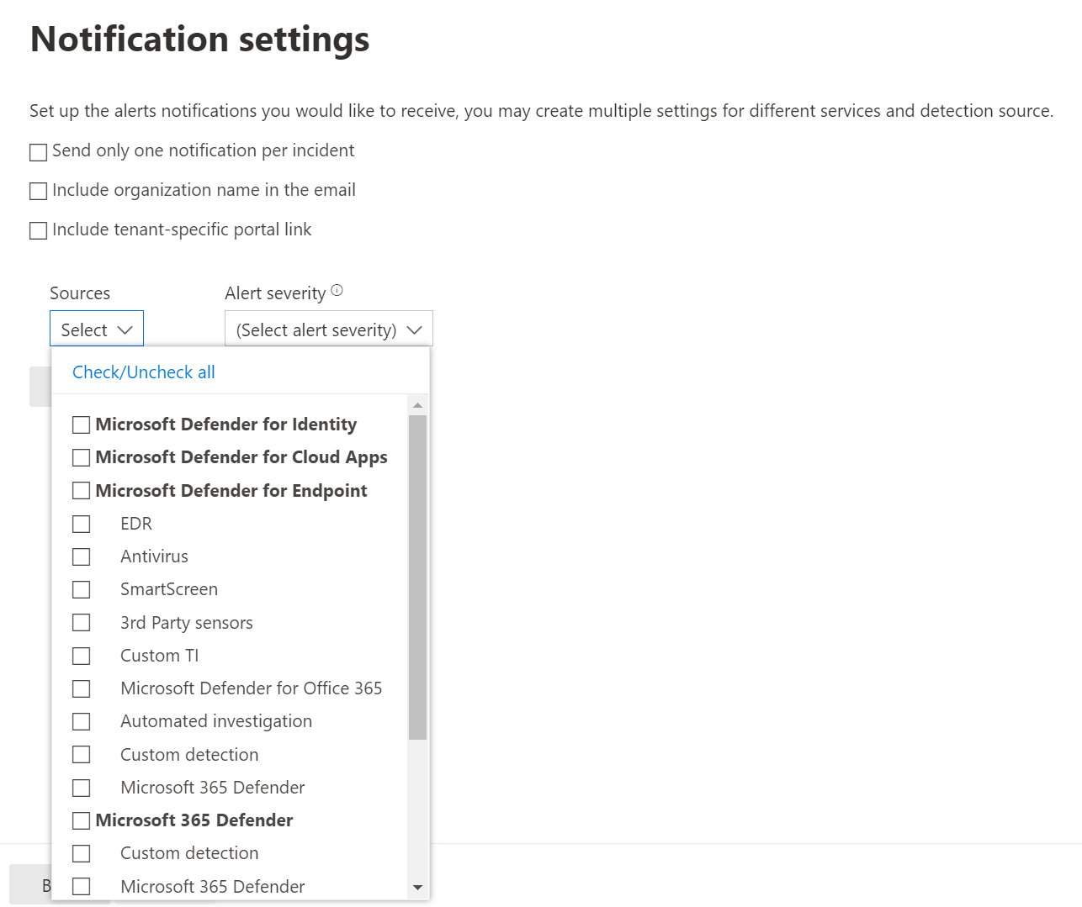Screen dimensions: 1082x907
Task: Select Custom TI as a source
Action: point(81,656)
